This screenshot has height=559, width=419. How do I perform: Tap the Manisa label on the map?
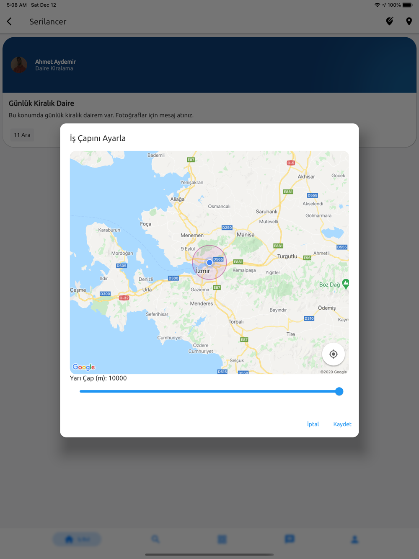click(246, 235)
